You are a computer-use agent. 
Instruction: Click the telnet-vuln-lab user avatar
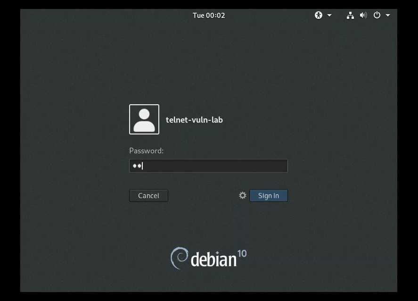[x=144, y=119]
